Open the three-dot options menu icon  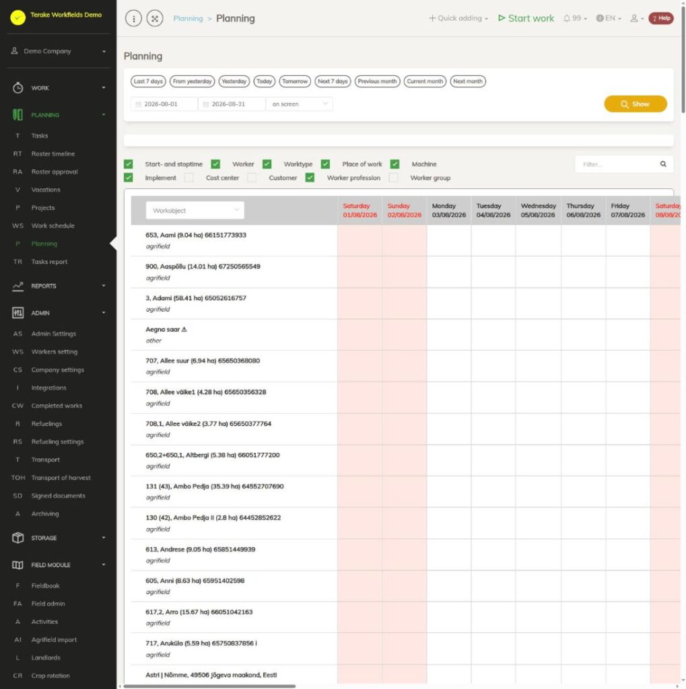coord(134,18)
